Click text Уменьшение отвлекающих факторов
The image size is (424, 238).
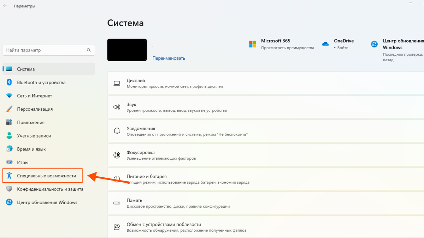pos(161,158)
